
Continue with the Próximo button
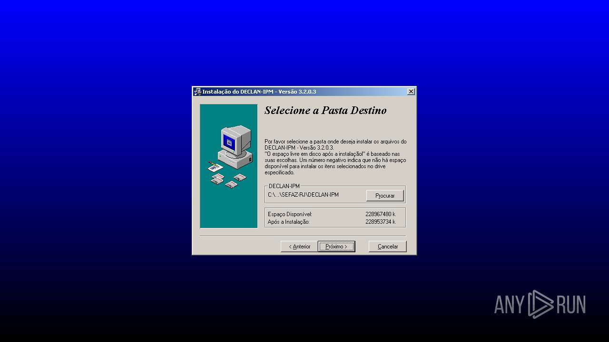pos(336,247)
